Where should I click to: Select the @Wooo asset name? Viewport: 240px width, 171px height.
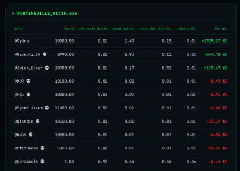(x=21, y=135)
